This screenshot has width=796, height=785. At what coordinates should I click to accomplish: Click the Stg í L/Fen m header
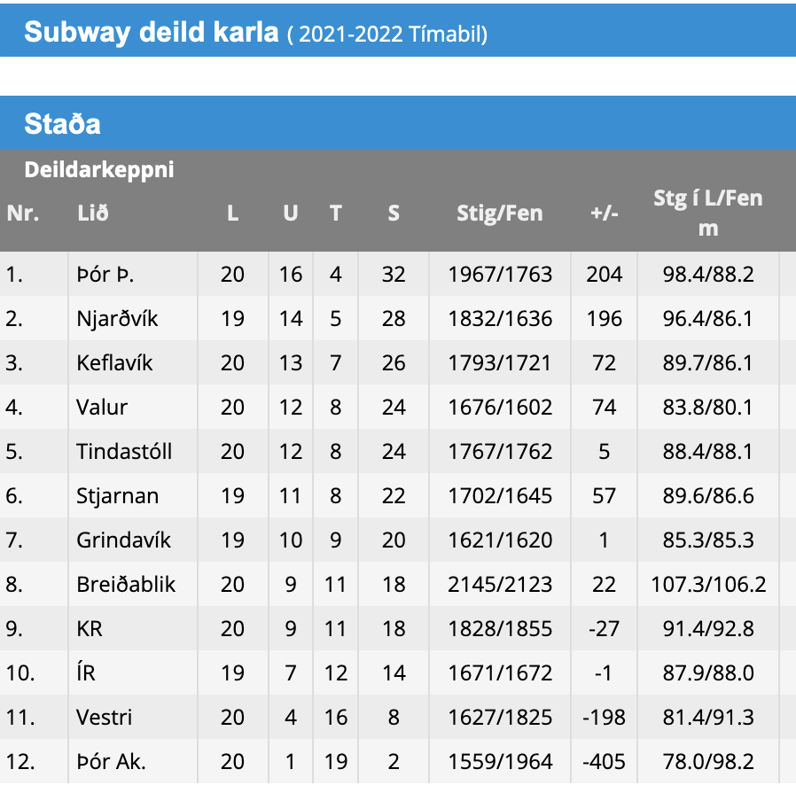click(708, 214)
